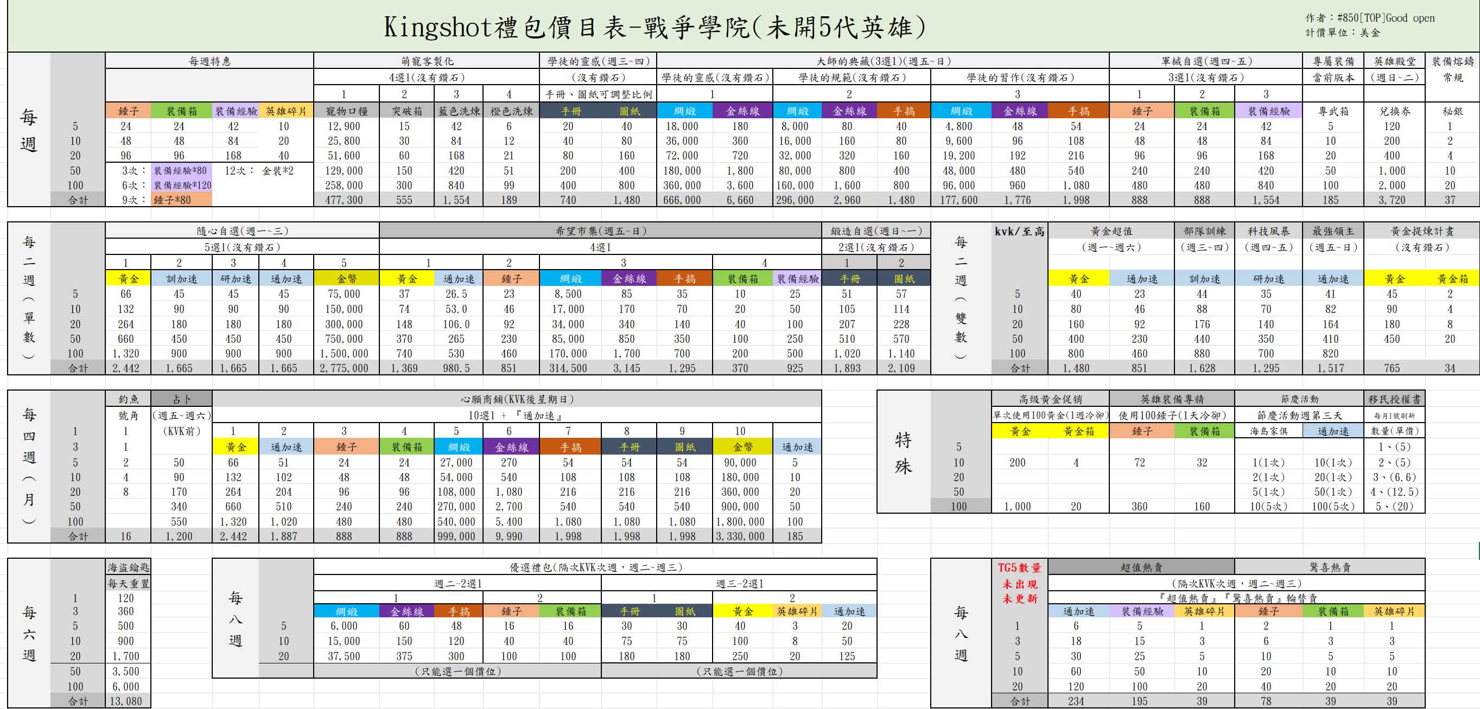Click the '隨心自選(週一~三)' header
Viewport: 1480px width, 709px height.
point(243,231)
